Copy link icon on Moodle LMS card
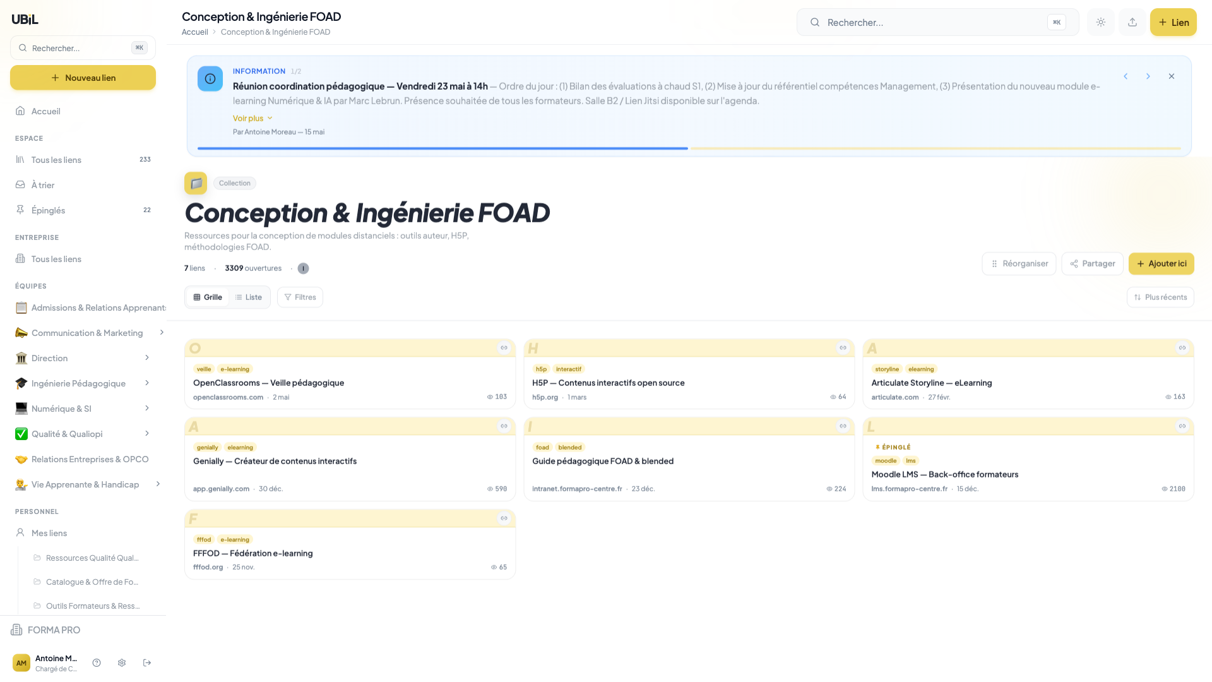This screenshot has width=1212, height=682. click(1182, 426)
